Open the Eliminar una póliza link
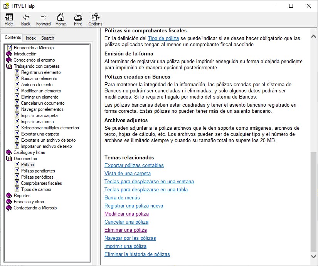This screenshot has width=318, height=266. 126,230
